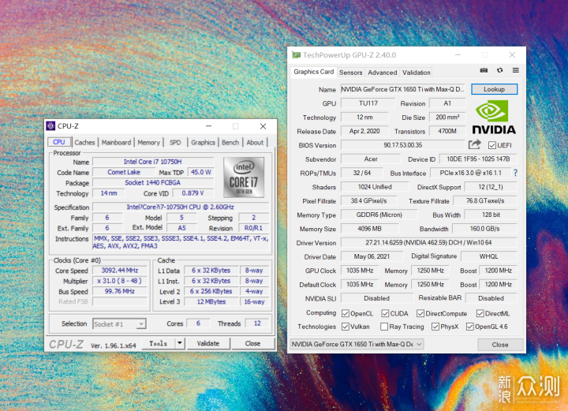Image resolution: width=568 pixels, height=411 pixels.
Task: Switch to the Caches tab in CPU-Z
Action: click(x=84, y=143)
